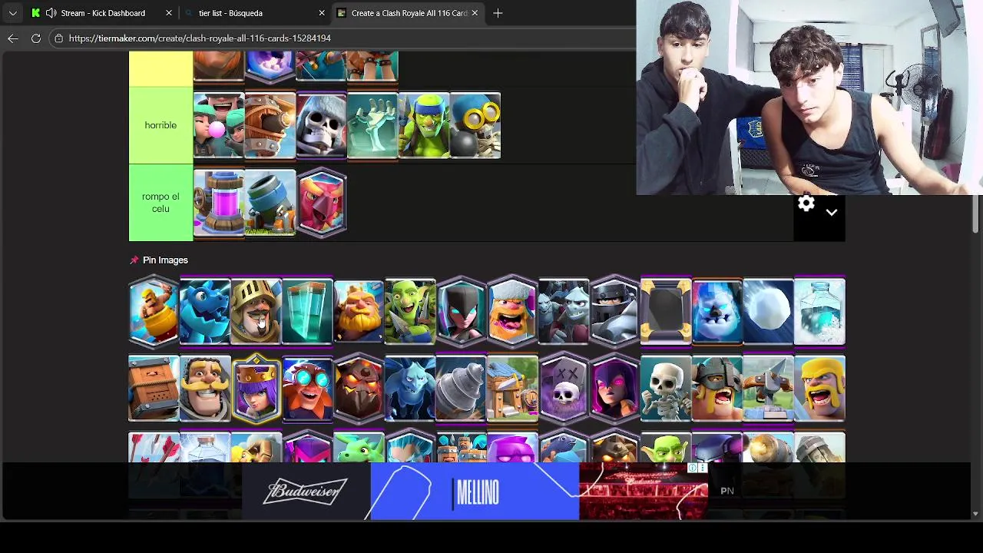Select the Spear Goblins card in horrible tier
This screenshot has height=553, width=983.
click(424, 125)
